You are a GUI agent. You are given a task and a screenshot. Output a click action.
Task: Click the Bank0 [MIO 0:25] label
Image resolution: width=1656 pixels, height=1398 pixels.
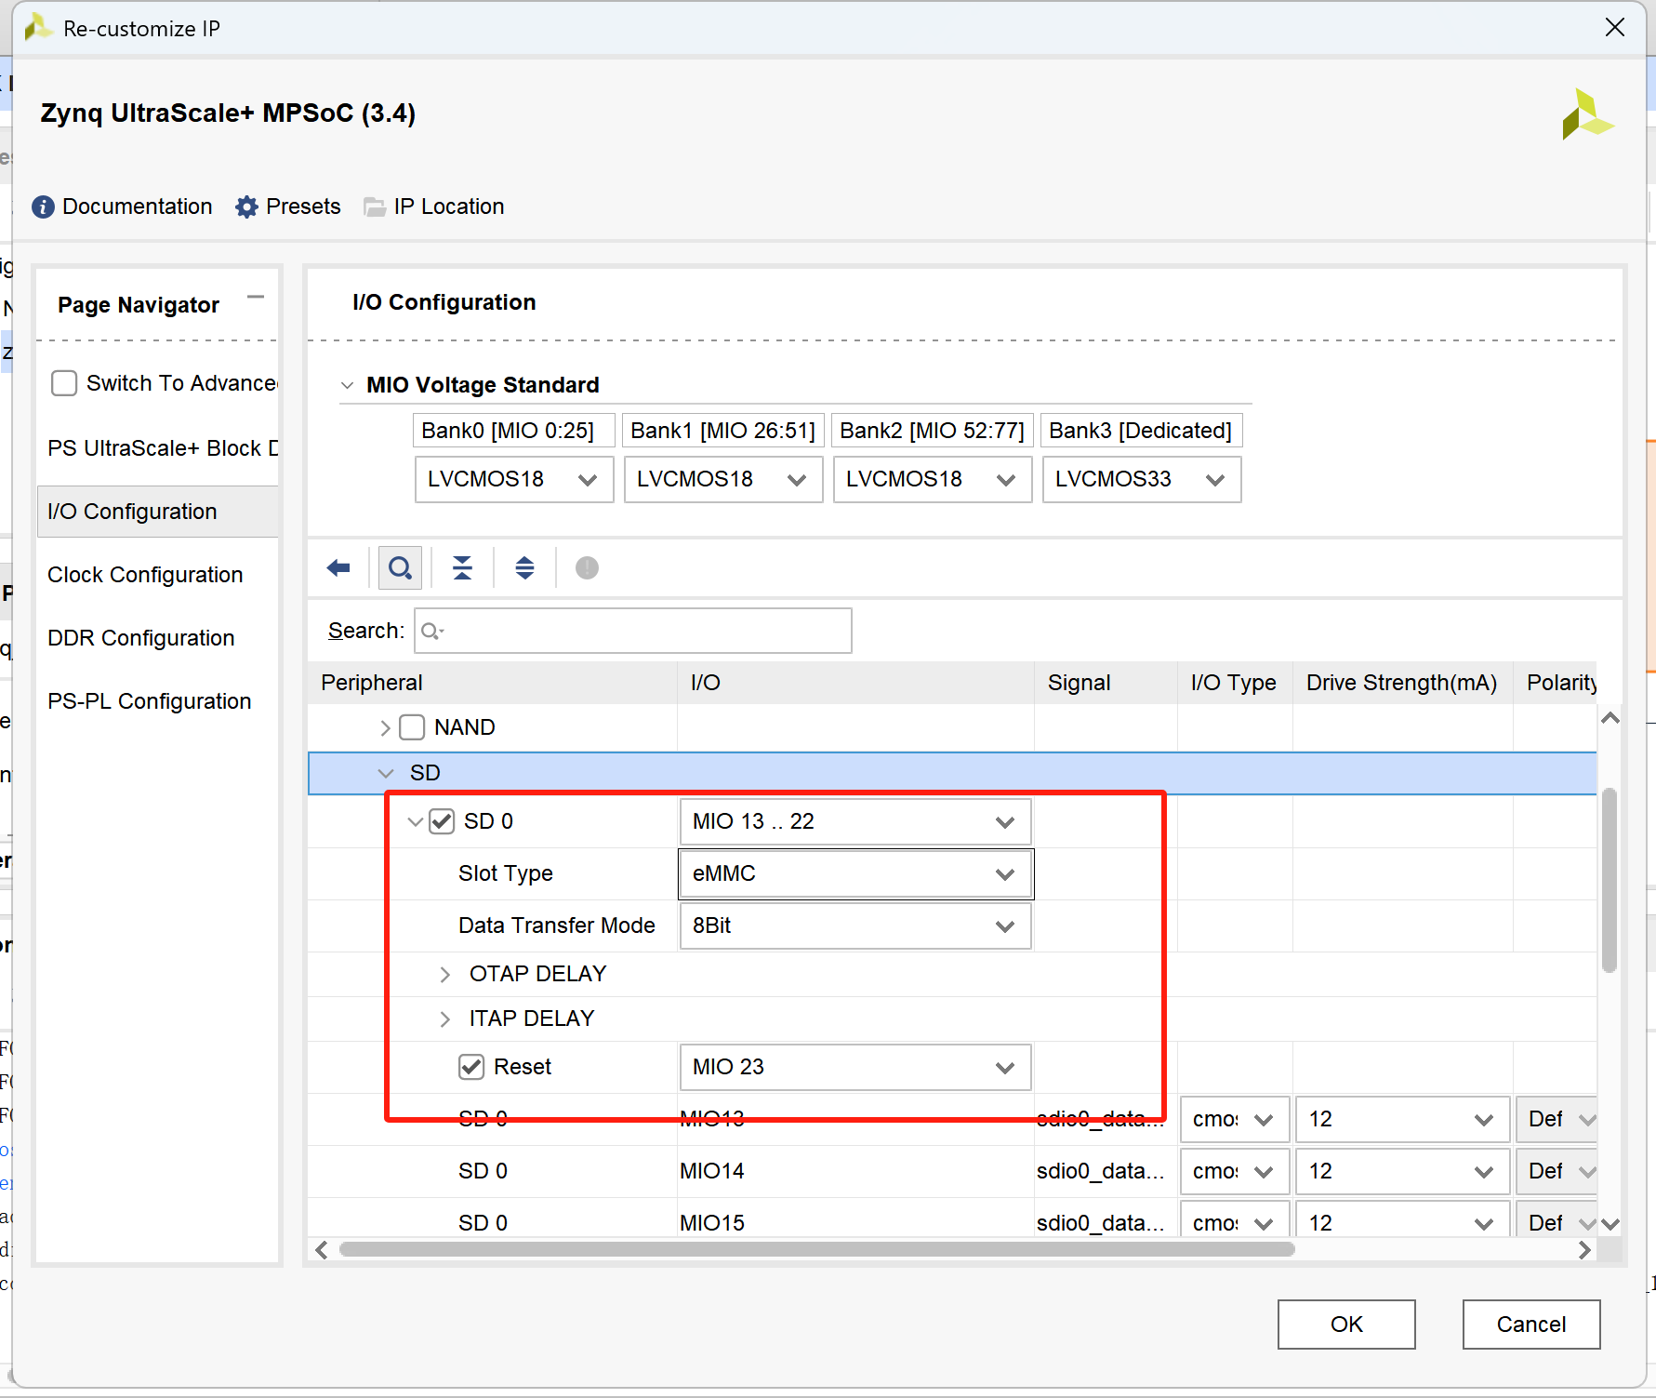pyautogui.click(x=514, y=431)
